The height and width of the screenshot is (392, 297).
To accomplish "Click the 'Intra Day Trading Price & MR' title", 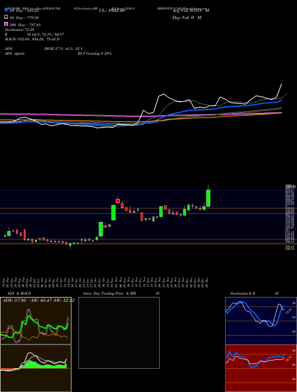I will [x=109, y=293].
